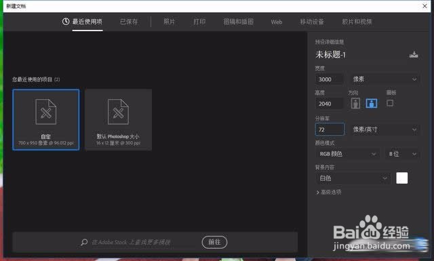Screen dimensions: 434x261
Task: Enable the 画板 artboard checkbox
Action: [390, 103]
